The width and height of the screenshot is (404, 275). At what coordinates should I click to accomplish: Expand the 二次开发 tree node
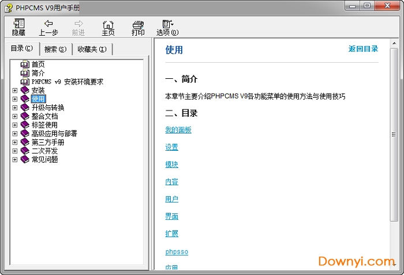pos(14,151)
